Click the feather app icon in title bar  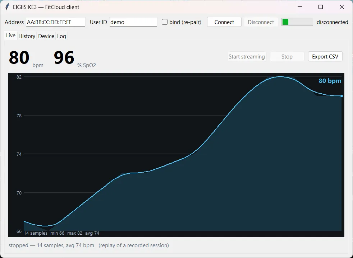[x=8, y=7]
